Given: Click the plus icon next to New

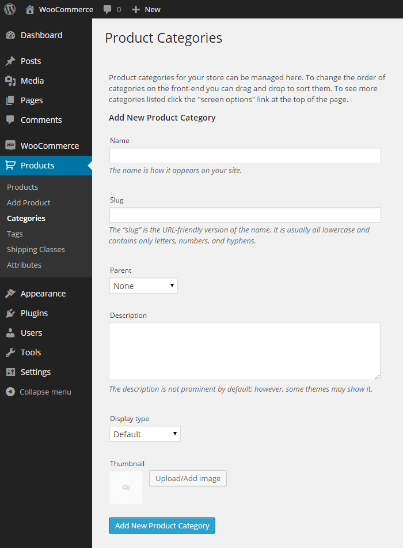Looking at the screenshot, I should [x=136, y=10].
